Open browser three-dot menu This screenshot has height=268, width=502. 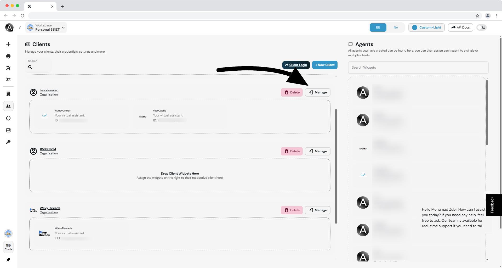click(x=496, y=16)
